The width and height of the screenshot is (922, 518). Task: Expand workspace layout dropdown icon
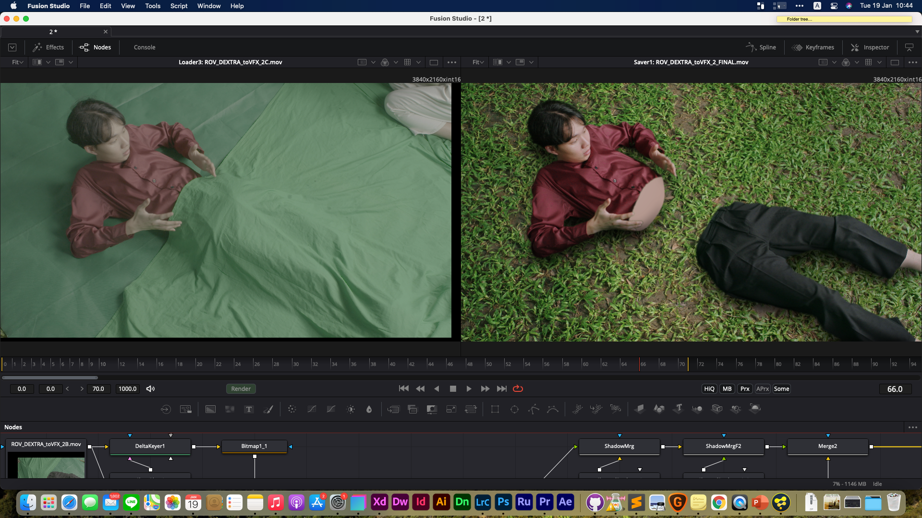12,47
